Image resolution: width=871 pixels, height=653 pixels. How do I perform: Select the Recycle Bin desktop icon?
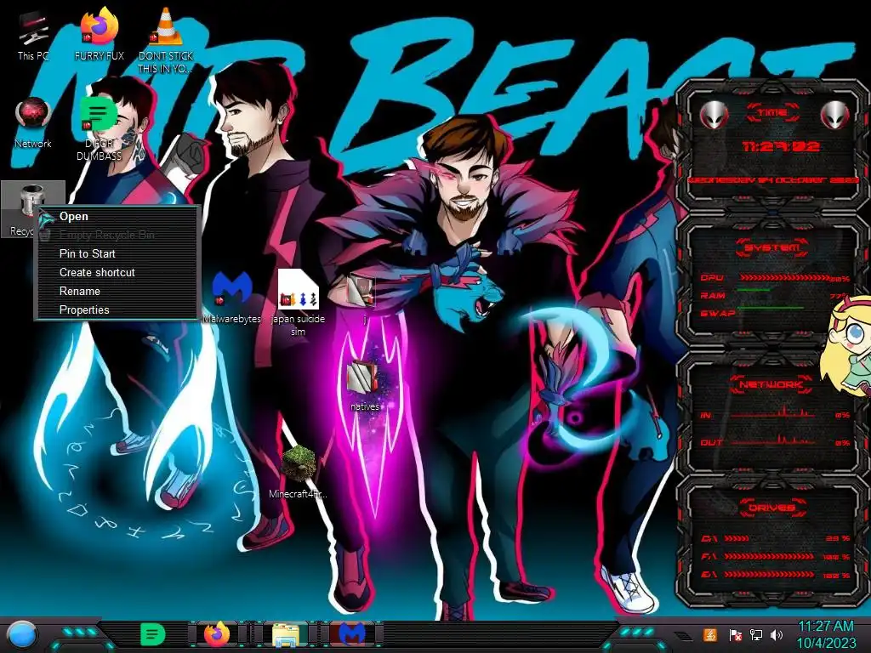pos(31,210)
